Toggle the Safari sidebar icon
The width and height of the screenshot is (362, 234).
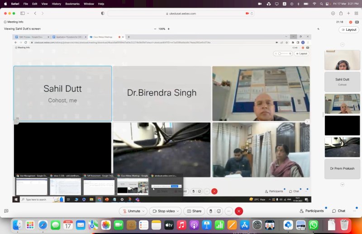click(22, 14)
